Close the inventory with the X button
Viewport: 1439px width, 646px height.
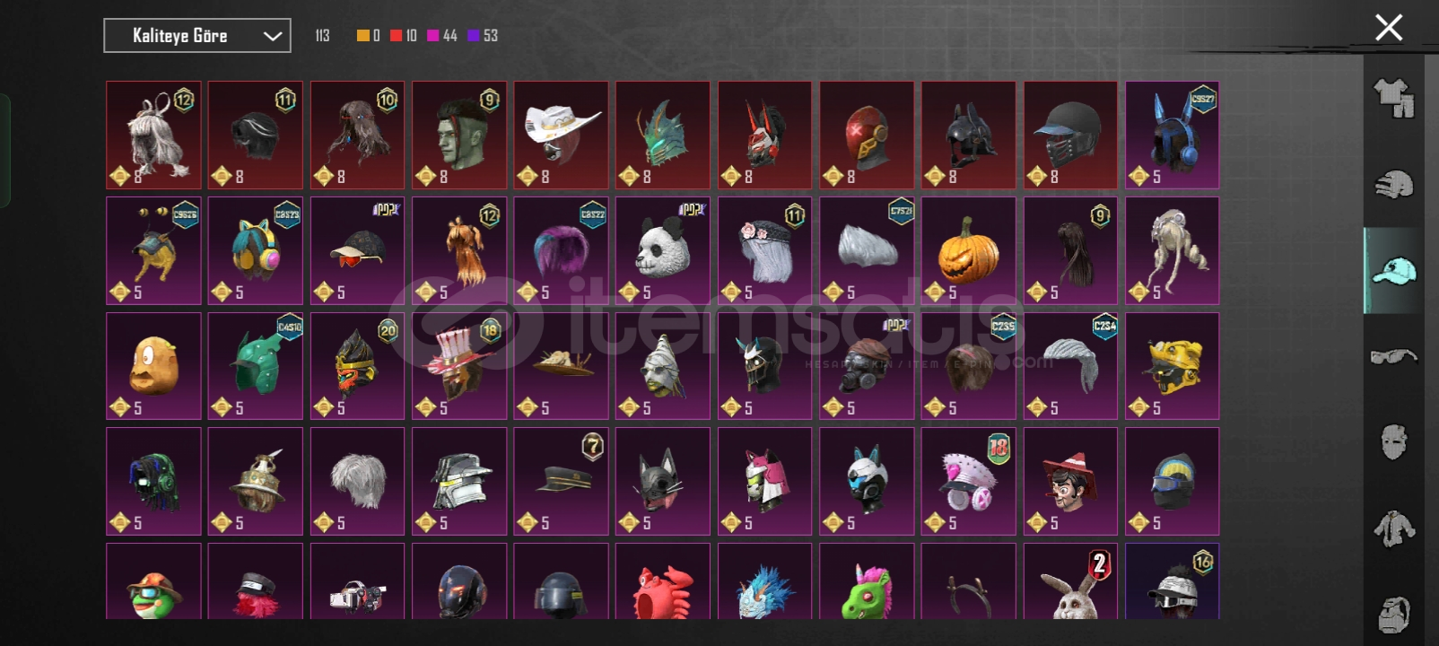point(1389,28)
